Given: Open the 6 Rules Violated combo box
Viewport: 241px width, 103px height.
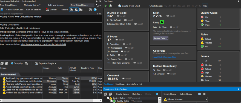Looking at the screenshot, I should 185,99.
